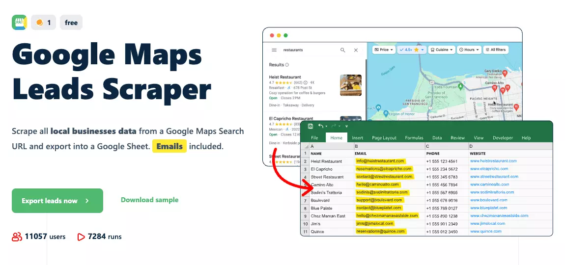Image resolution: width=565 pixels, height=265 pixels.
Task: Click the green storefront app logo
Action: click(20, 22)
